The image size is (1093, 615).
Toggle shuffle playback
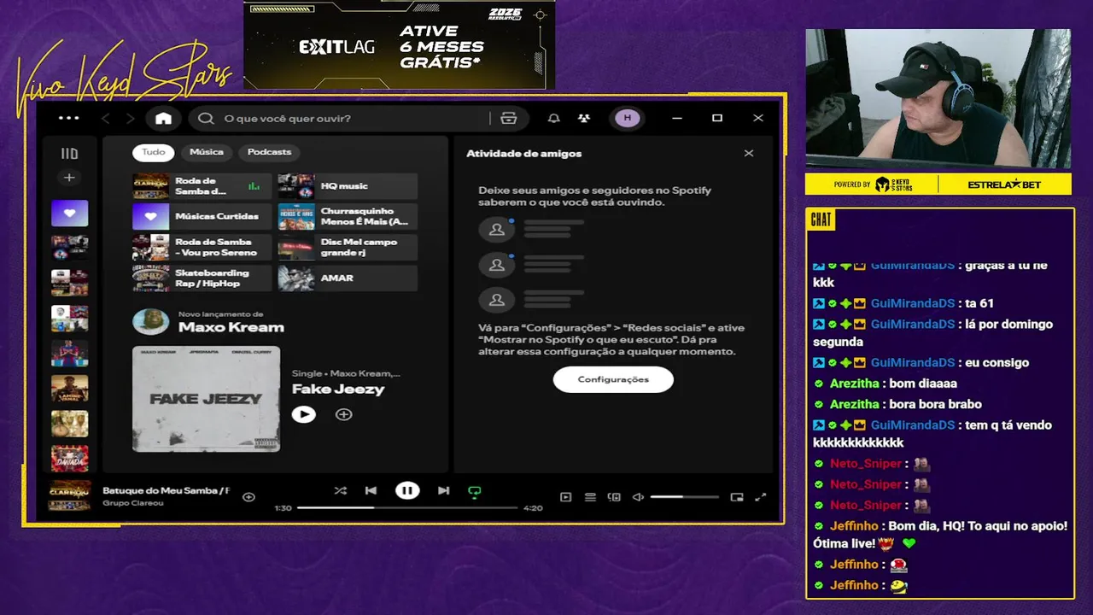tap(340, 491)
